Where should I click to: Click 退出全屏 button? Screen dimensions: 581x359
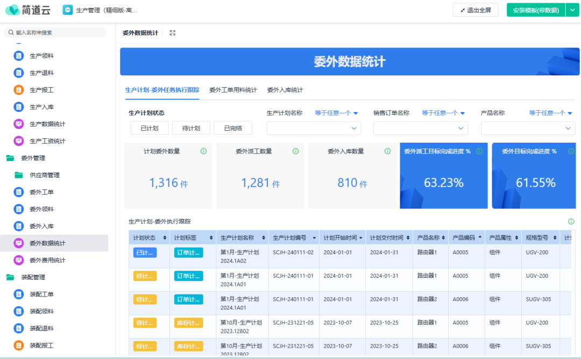coord(476,10)
